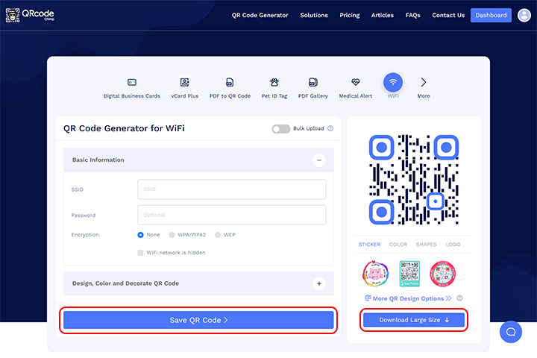Pick the PDF Gallery icon
Viewport: 537px width, 358px height.
[x=313, y=82]
